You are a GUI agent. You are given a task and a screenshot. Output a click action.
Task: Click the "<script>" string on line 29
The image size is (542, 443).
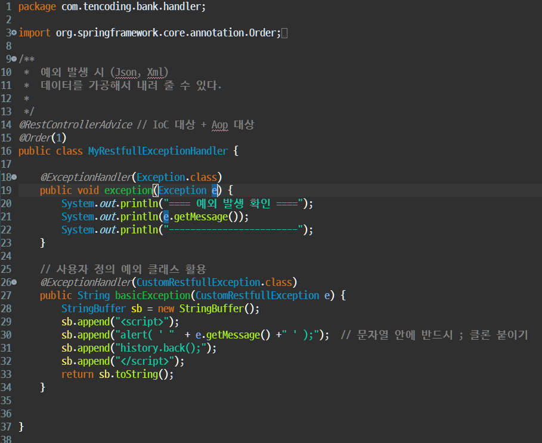[x=142, y=322]
